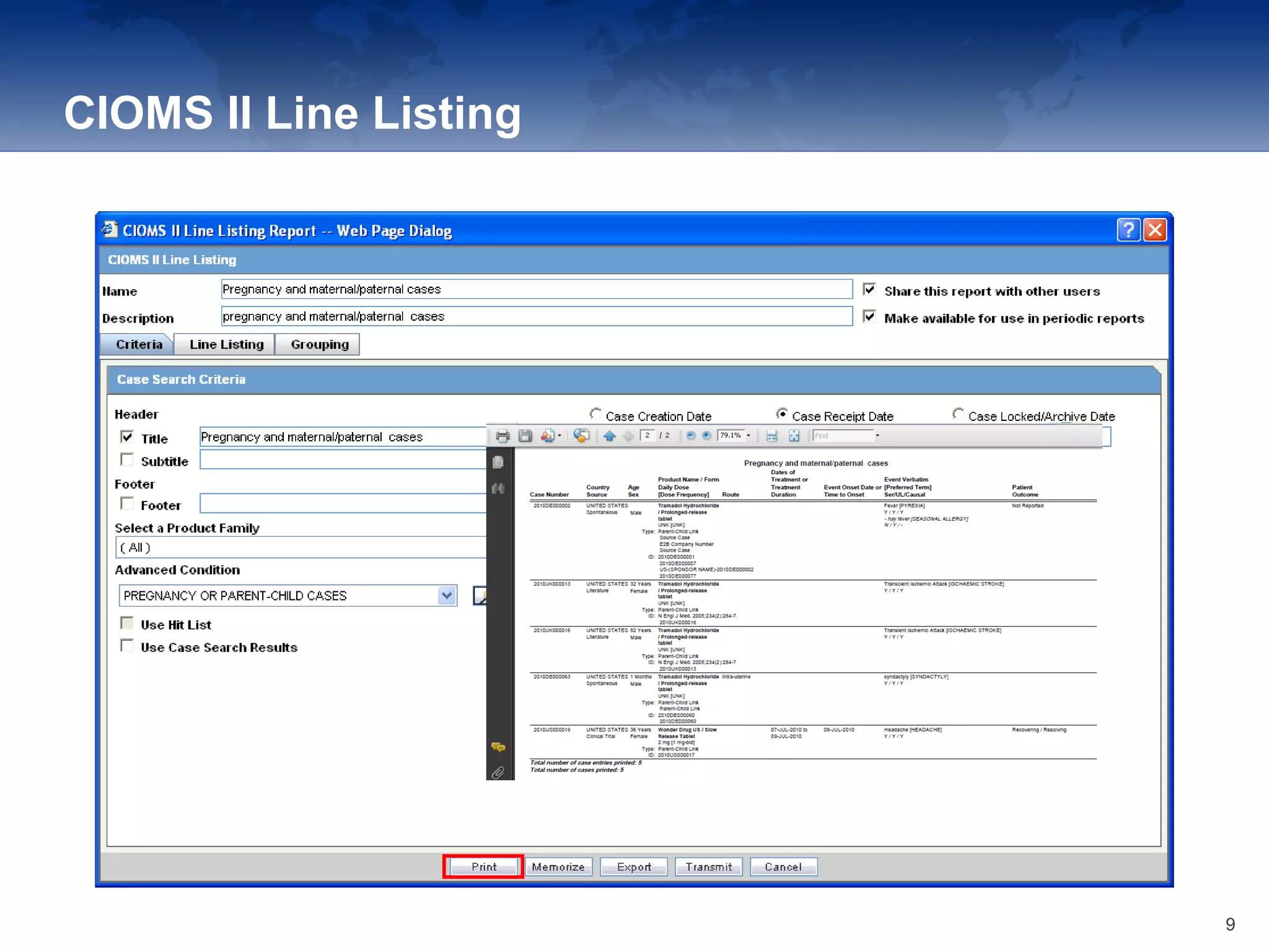Open the 79.1% zoom level dropdown
Viewport: 1269px width, 951px height.
point(749,436)
